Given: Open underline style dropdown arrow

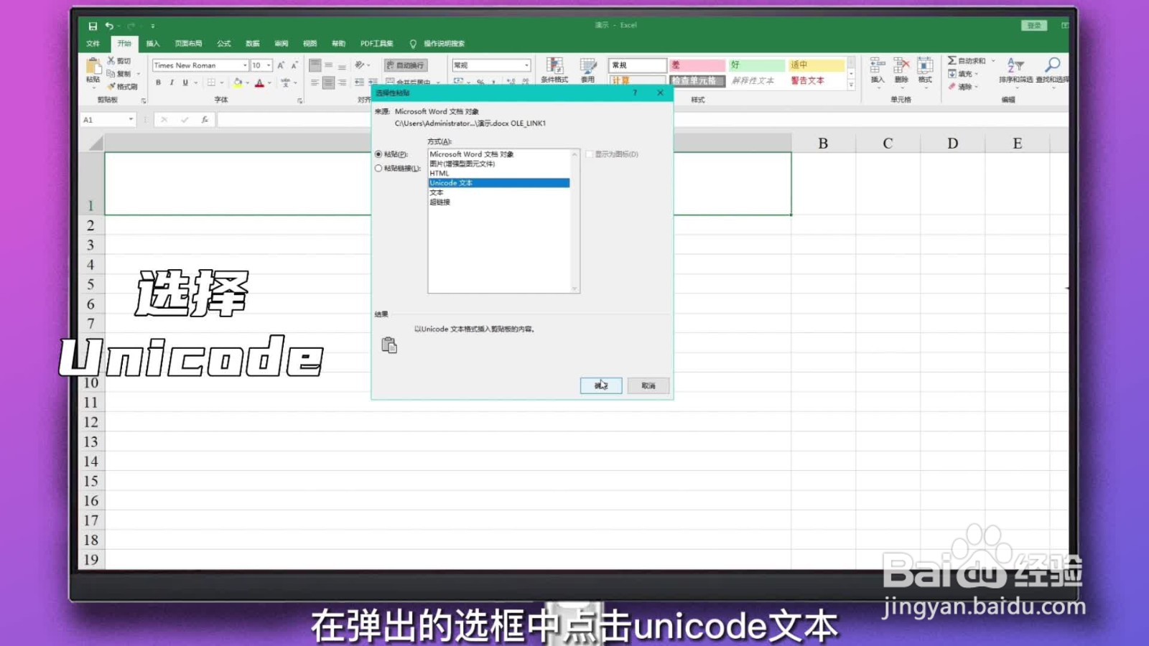Looking at the screenshot, I should [195, 83].
